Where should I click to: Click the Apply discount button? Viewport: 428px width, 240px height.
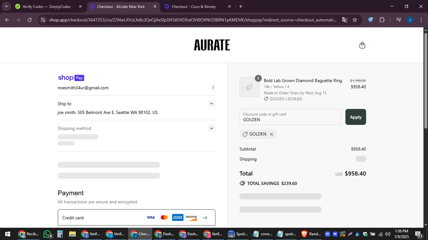click(356, 117)
